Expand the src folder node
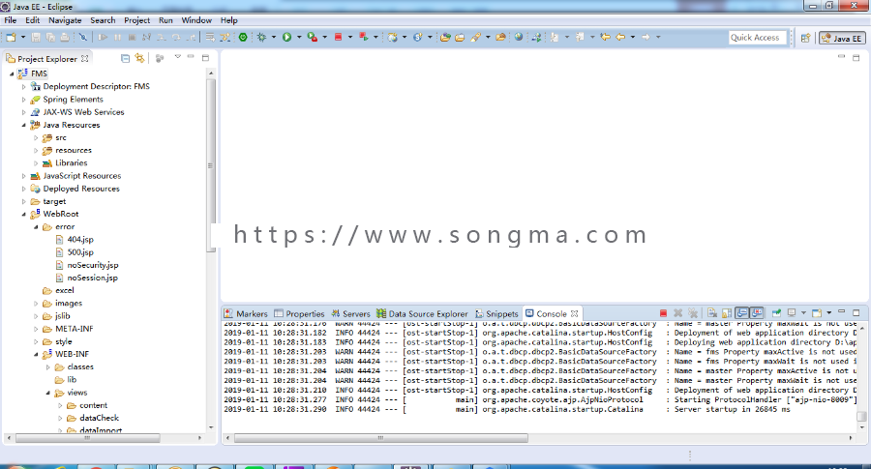 (x=36, y=137)
